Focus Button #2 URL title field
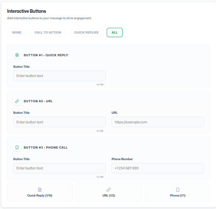216x209 pixels. pyautogui.click(x=59, y=122)
